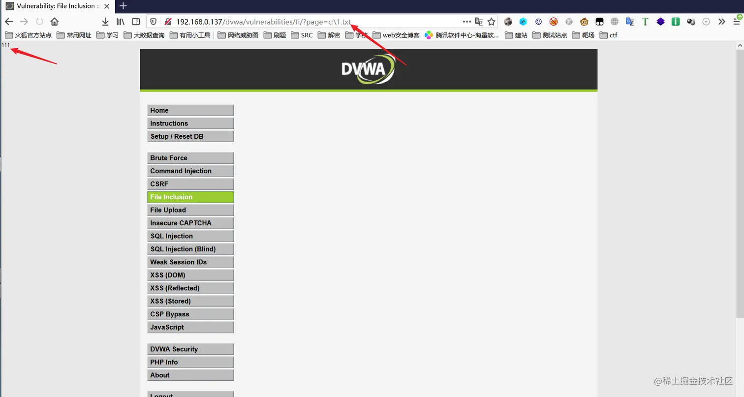Open the downloads arrow icon
The height and width of the screenshot is (397, 744).
coord(105,22)
